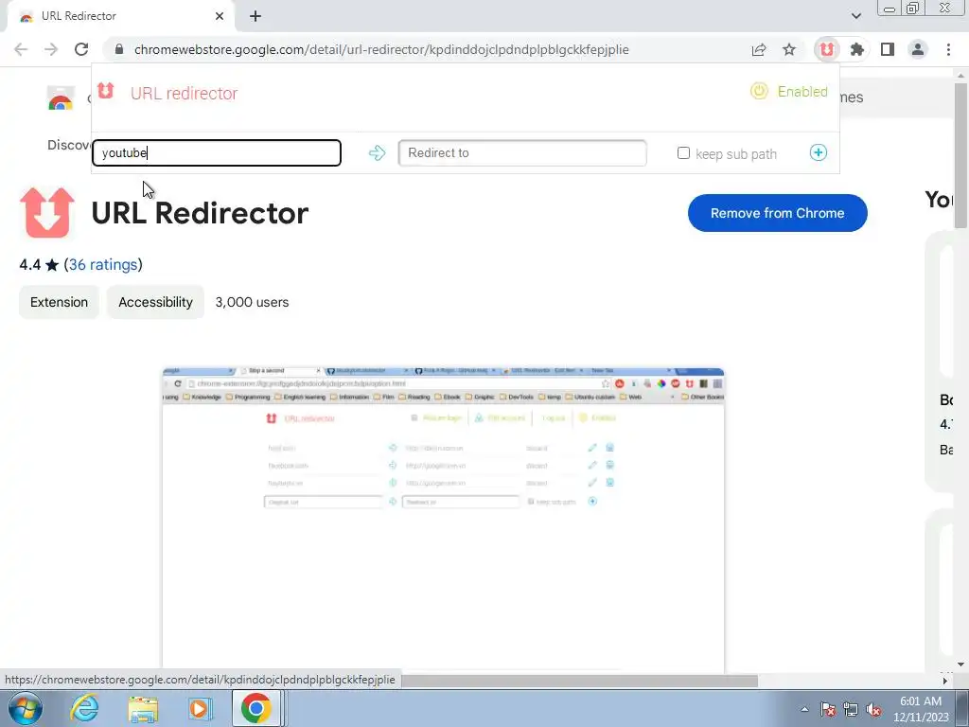Focus the Redirect to input field
Viewport: 969px width, 727px height.
(522, 152)
